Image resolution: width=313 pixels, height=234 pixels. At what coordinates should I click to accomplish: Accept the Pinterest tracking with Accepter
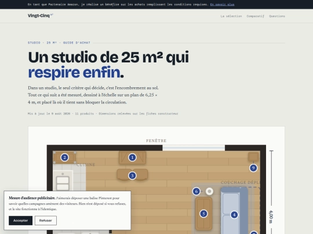20,221
